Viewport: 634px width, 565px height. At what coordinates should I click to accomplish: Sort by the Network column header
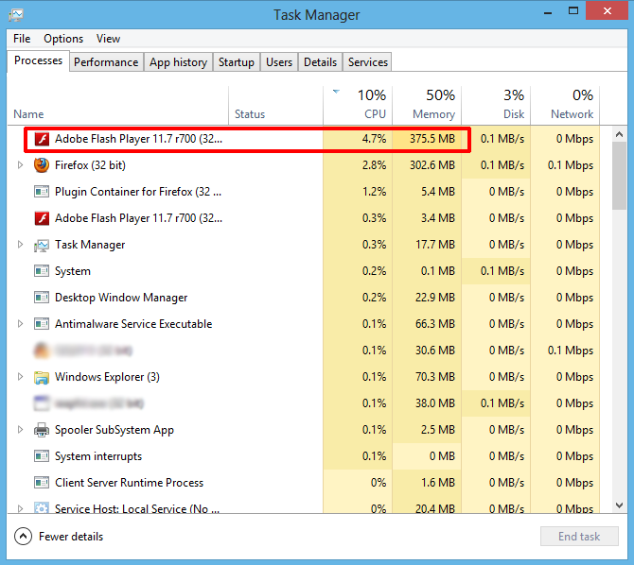565,106
